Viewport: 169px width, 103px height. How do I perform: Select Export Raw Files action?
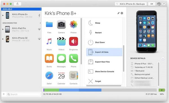click(x=104, y=62)
